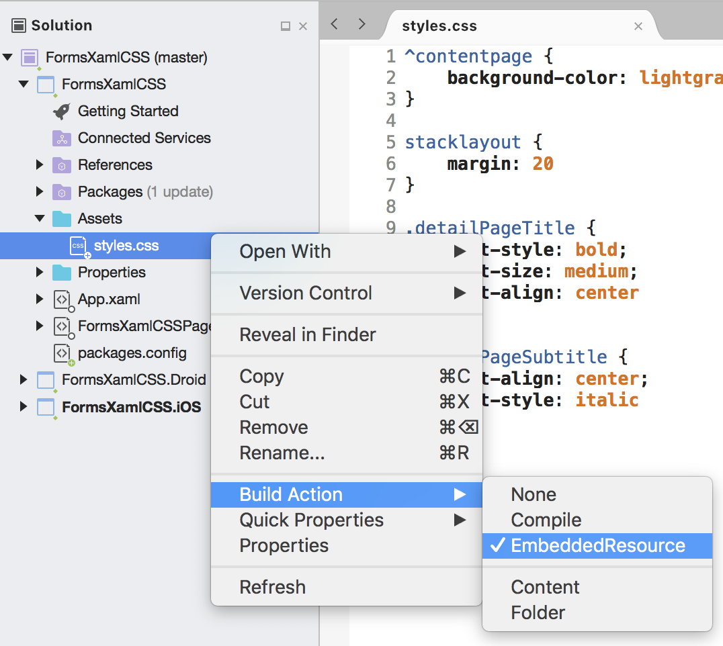723x646 pixels.
Task: Click the forward navigation arrow above the editor
Action: [x=361, y=23]
